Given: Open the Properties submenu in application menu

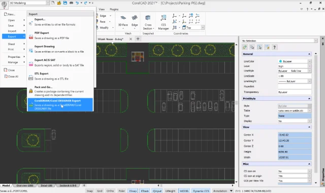Looking at the screenshot, I should 14,57.
